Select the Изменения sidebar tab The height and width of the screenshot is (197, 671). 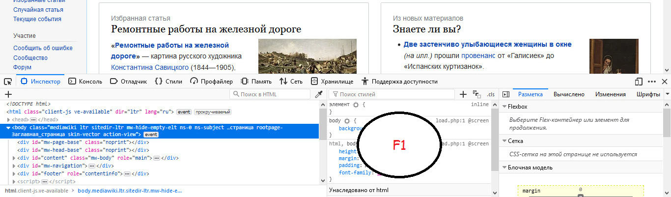(x=610, y=94)
